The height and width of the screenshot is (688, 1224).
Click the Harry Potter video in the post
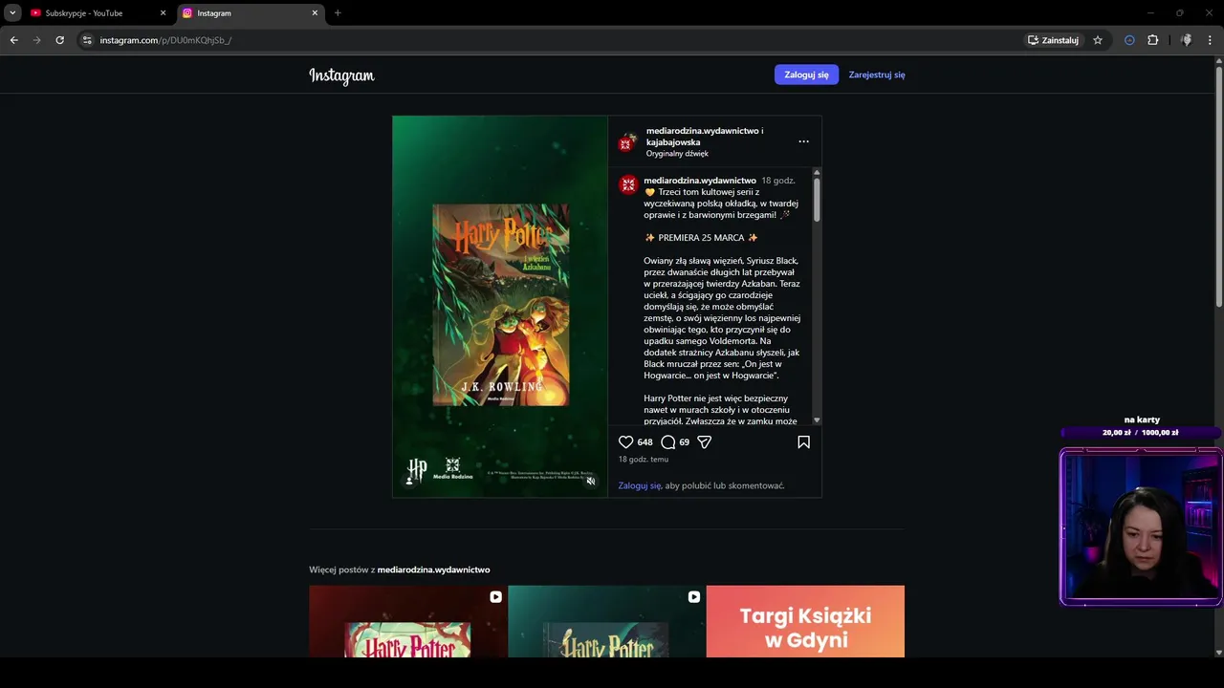point(500,306)
